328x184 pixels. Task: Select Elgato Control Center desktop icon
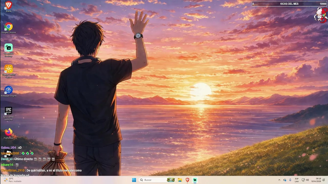coord(8,71)
